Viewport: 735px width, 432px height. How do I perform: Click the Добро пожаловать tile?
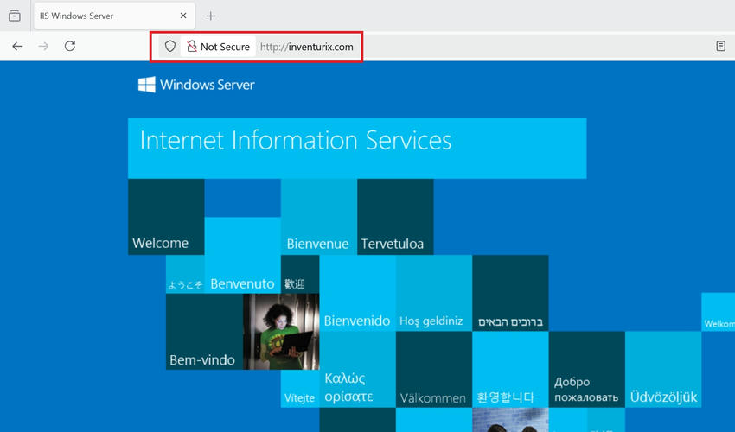(x=586, y=370)
